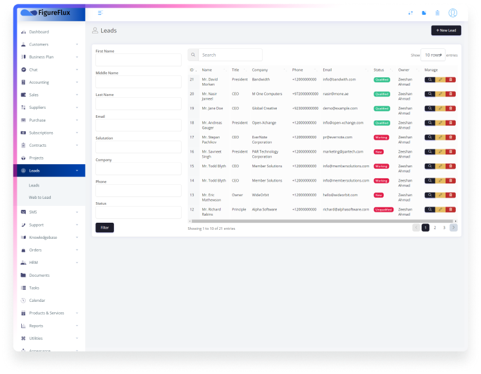Expand Sales menu
481x374 pixels.
tap(49, 95)
